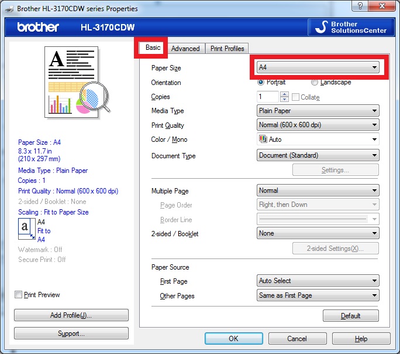Click the Multiple Page label
The height and width of the screenshot is (354, 400).
pos(170,191)
